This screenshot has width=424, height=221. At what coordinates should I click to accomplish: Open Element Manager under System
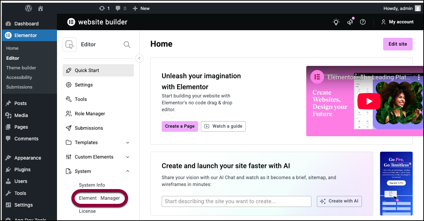99,198
